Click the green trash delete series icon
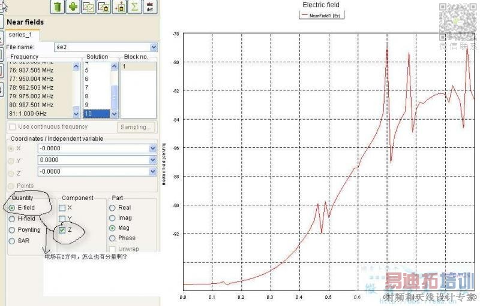The image size is (480, 306). click(58, 7)
